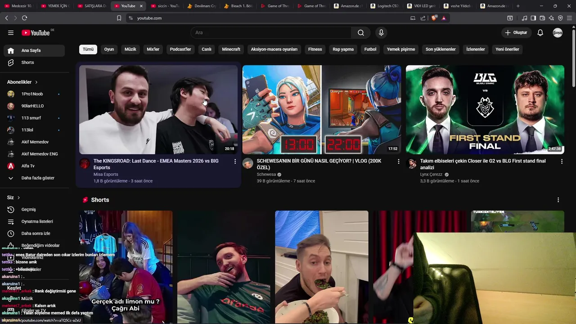Open Akif Memedov ENG channel
Image resolution: width=576 pixels, height=324 pixels.
click(x=35, y=154)
